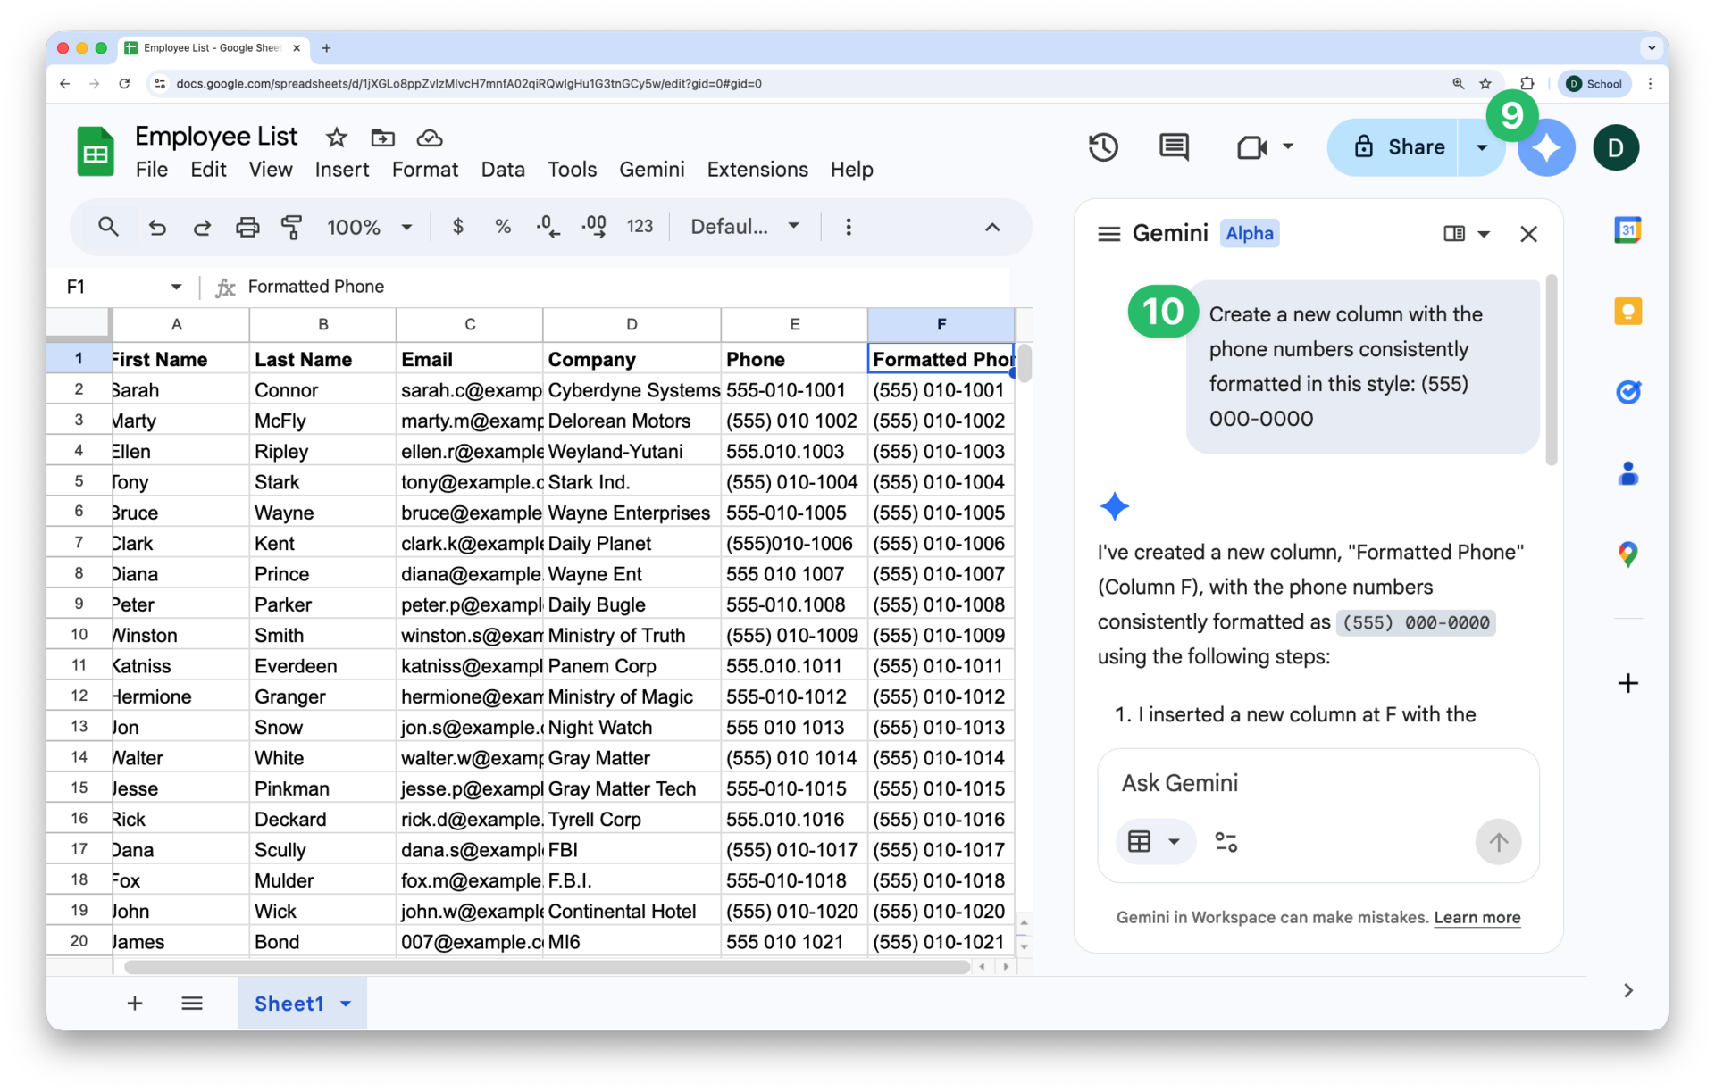
Task: Open the zoom level dropdown
Action: [370, 227]
